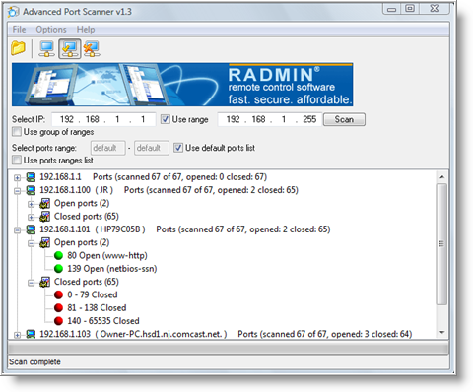Select the 192.168.1.101 ( HP79C05B ) row text
The image size is (473, 392).
93,229
